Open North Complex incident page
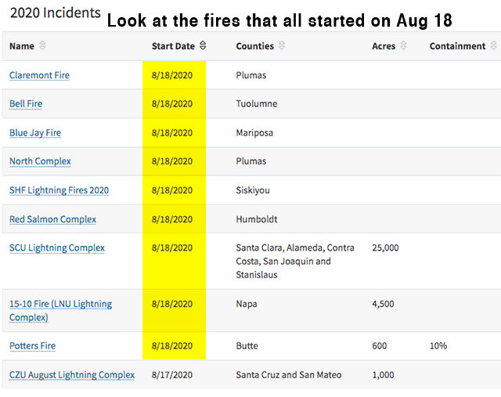This screenshot has width=501, height=397. [40, 161]
